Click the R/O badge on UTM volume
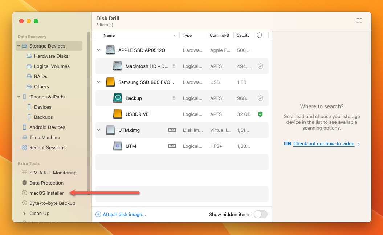383x235 pixels. (x=172, y=146)
